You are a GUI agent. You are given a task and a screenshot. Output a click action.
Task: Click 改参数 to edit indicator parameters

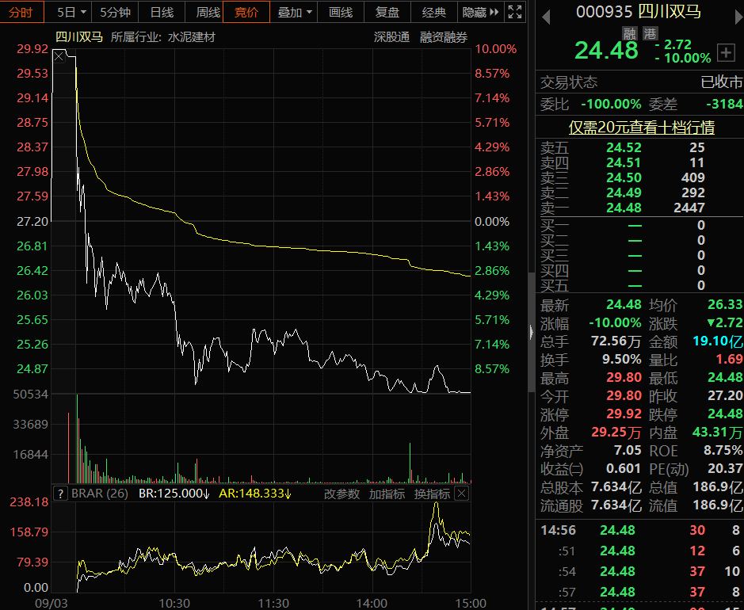pyautogui.click(x=341, y=494)
